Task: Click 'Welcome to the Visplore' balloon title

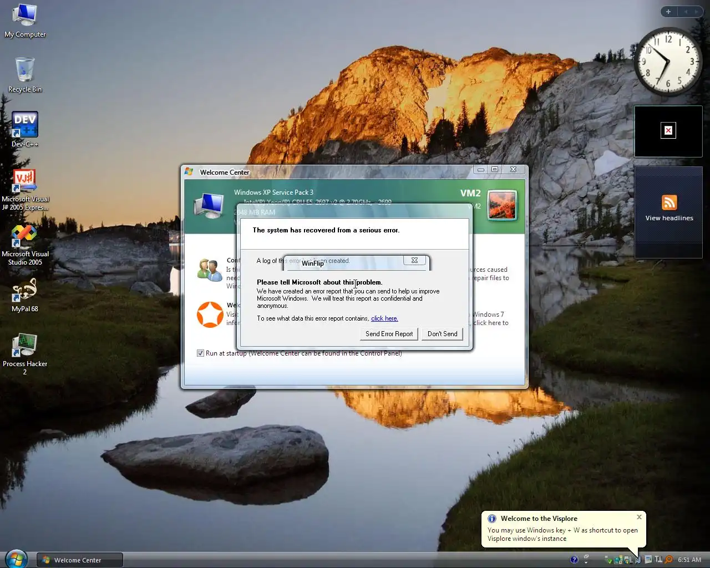Action: pyautogui.click(x=539, y=519)
